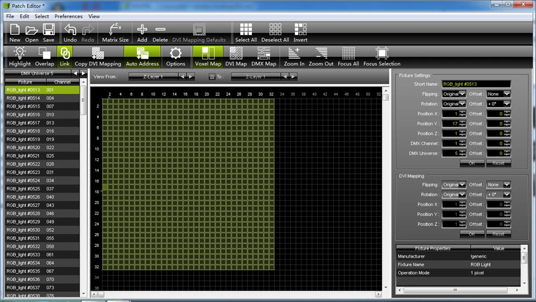536x302 pixels.
Task: Open DVI Mapping Flipping dropdown
Action: click(453, 184)
